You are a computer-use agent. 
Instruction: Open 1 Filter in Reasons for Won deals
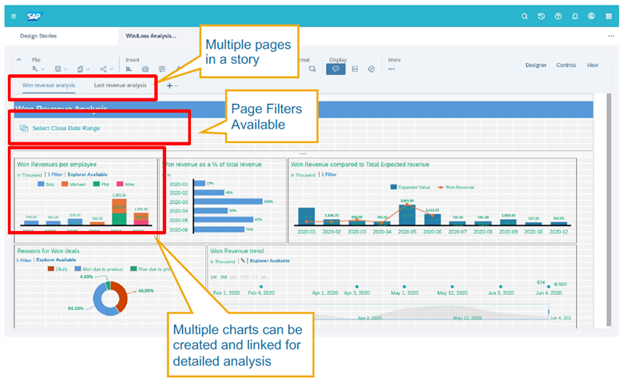coord(24,261)
